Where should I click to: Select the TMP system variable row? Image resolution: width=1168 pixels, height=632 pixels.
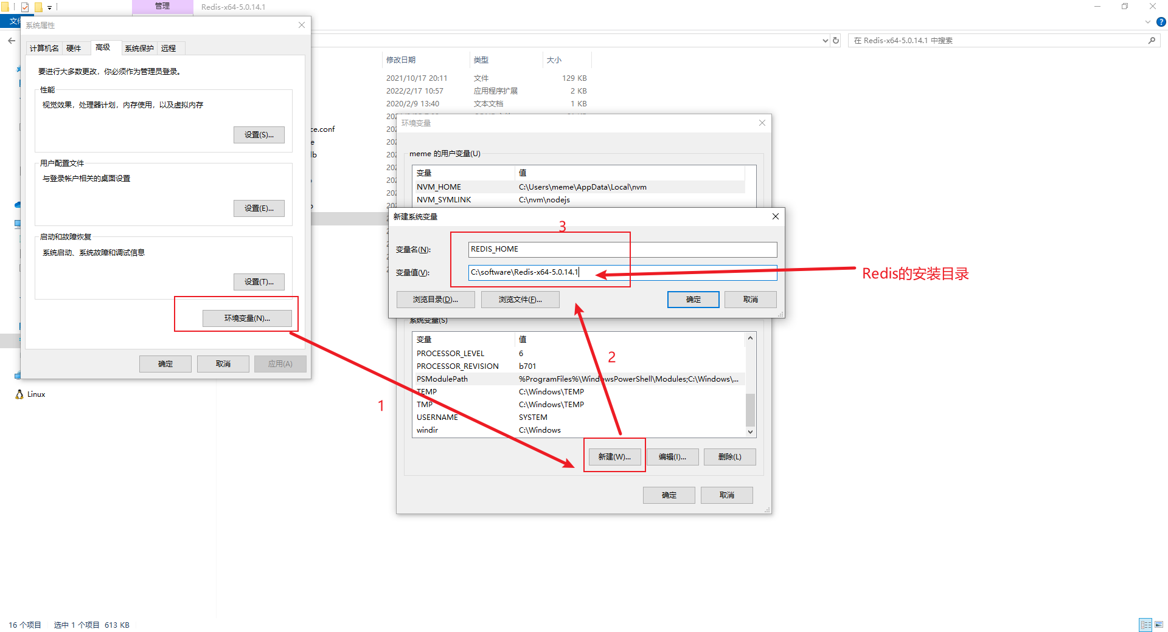tap(579, 405)
